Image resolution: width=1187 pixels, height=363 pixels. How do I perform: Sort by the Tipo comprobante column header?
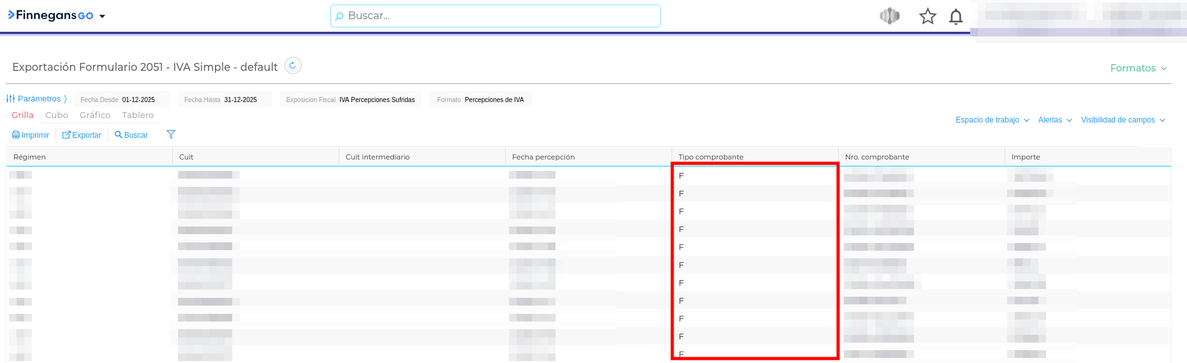point(711,157)
